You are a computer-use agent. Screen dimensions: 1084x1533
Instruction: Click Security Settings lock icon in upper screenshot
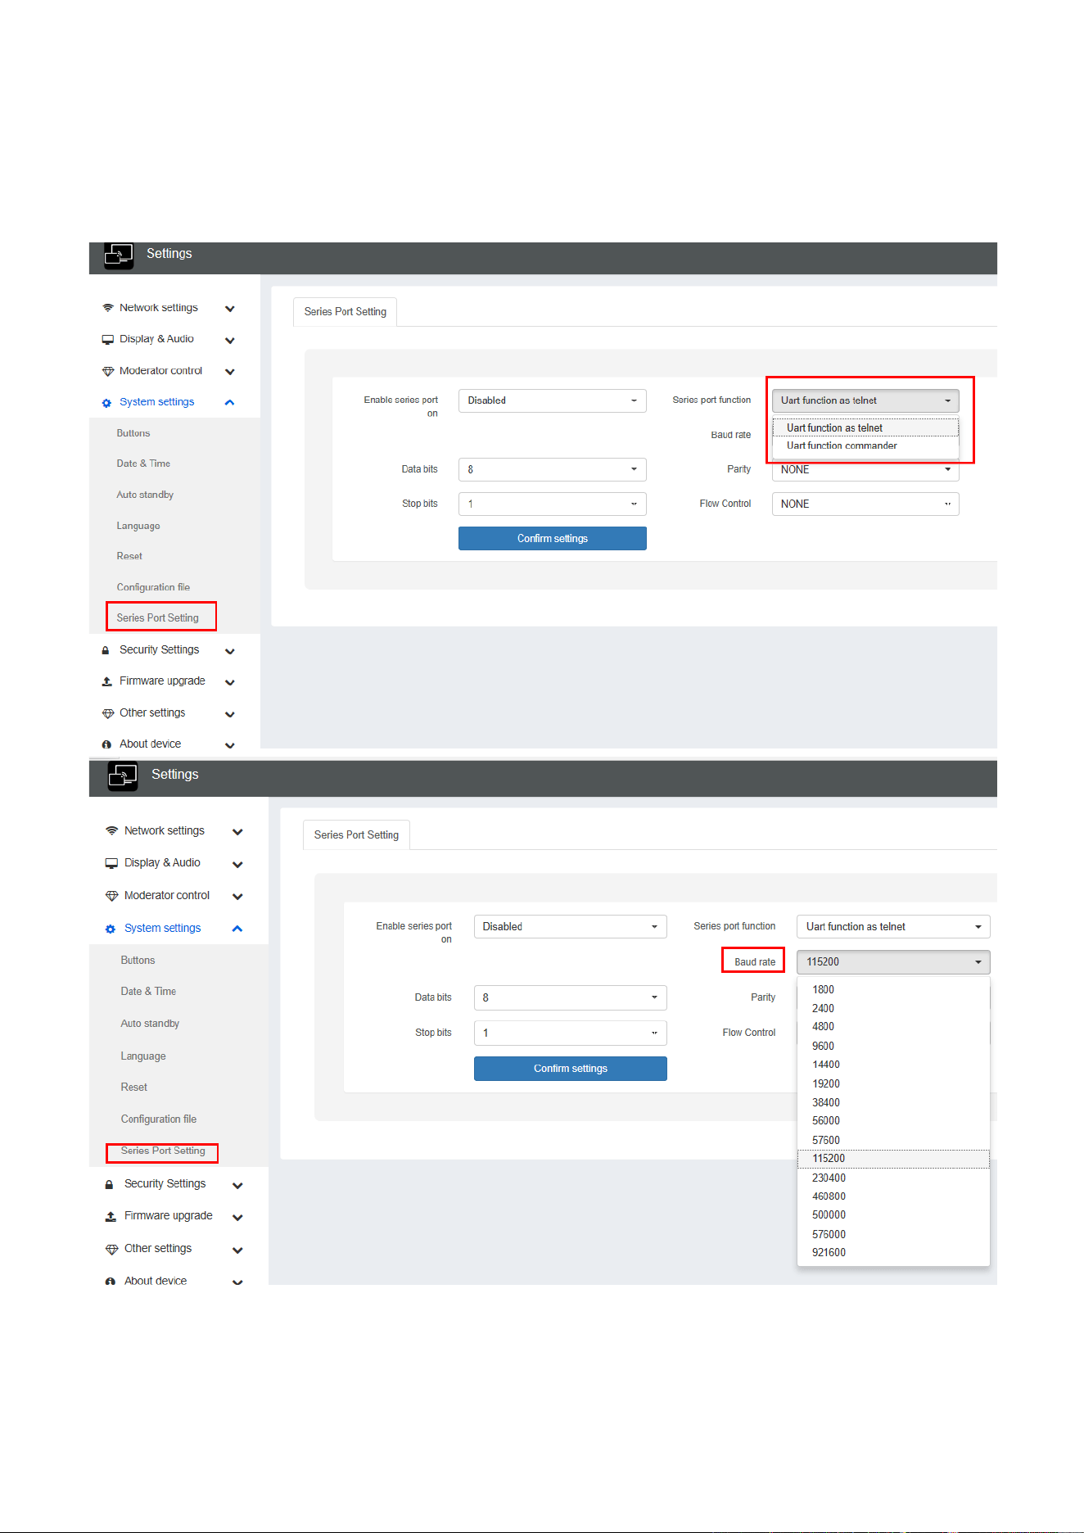(x=106, y=650)
